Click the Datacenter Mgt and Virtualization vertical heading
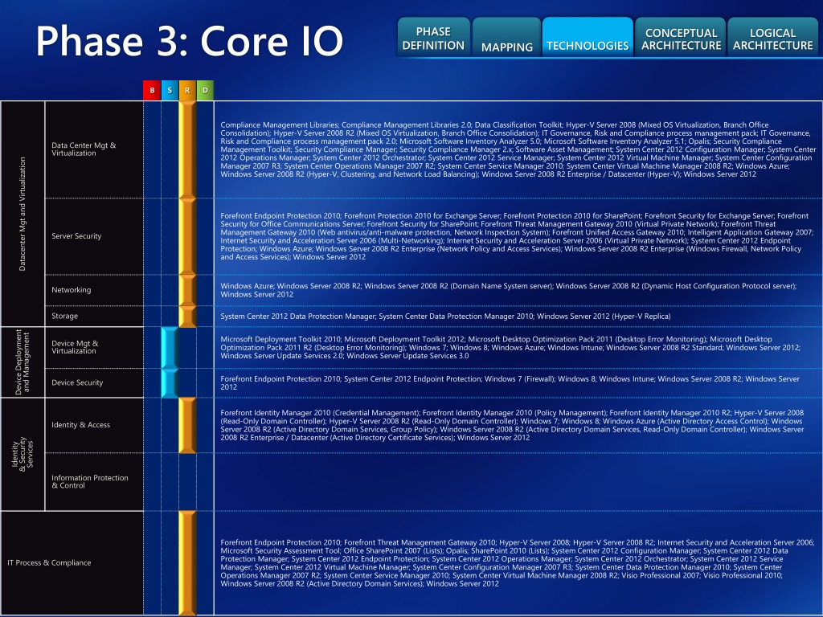The image size is (823, 617). tap(23, 214)
